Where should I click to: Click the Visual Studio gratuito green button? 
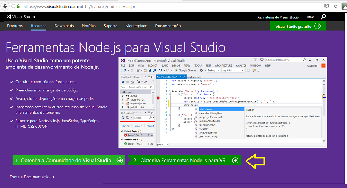(298, 26)
